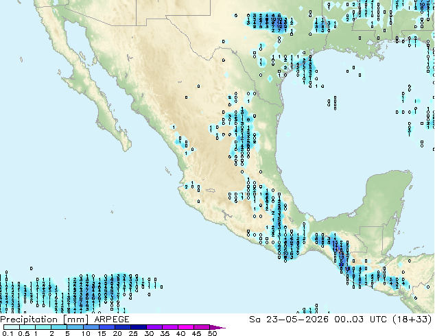Click the '30' legend value label
Screen dimensions: 435x336
tap(149, 333)
